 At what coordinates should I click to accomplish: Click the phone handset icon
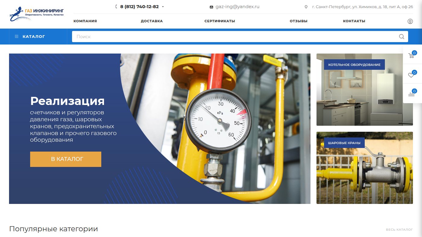click(116, 7)
